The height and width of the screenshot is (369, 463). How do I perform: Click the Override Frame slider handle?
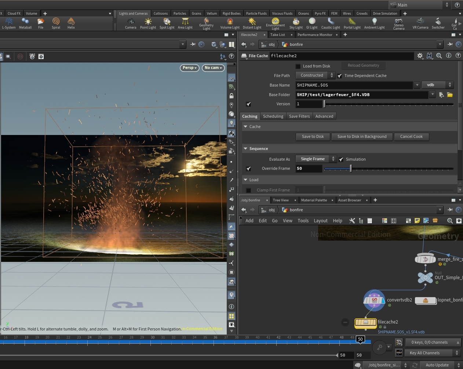[351, 169]
